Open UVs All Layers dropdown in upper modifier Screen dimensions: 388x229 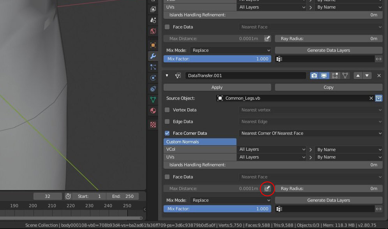272,7
